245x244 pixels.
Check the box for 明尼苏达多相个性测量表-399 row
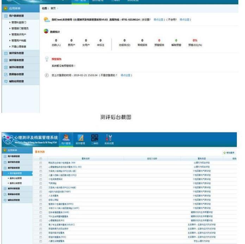point(40,163)
